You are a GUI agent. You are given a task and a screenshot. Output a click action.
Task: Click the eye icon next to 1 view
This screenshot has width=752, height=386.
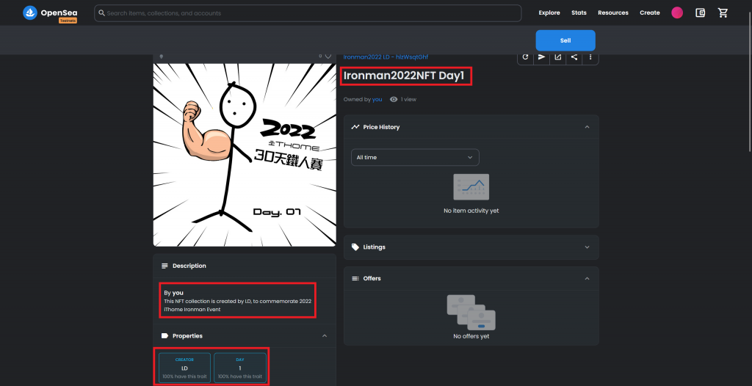[x=394, y=99]
